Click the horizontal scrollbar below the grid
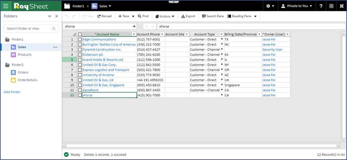 click(x=202, y=146)
